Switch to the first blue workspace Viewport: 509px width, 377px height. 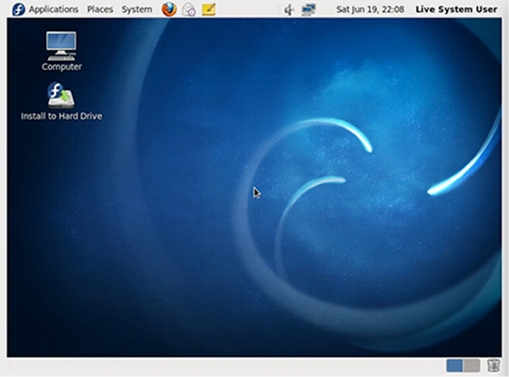[x=455, y=366]
